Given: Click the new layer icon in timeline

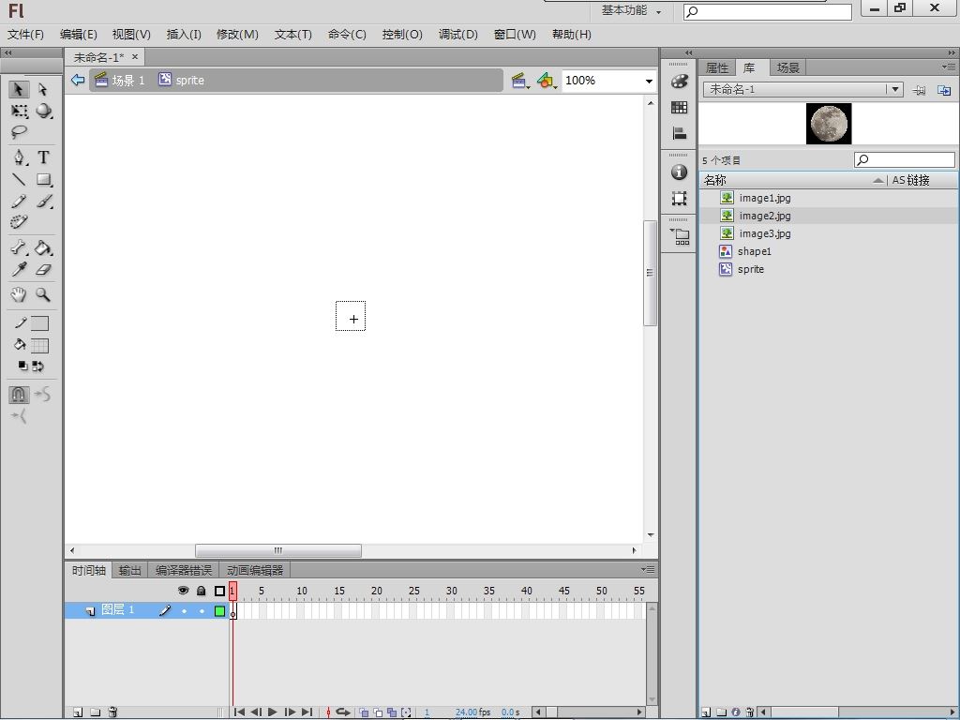Looking at the screenshot, I should [x=78, y=712].
